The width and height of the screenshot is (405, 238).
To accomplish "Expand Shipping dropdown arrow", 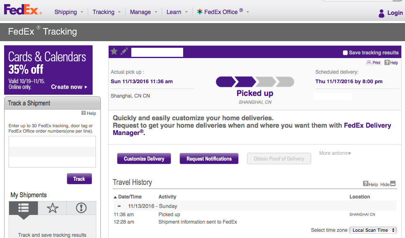I will click(x=82, y=12).
